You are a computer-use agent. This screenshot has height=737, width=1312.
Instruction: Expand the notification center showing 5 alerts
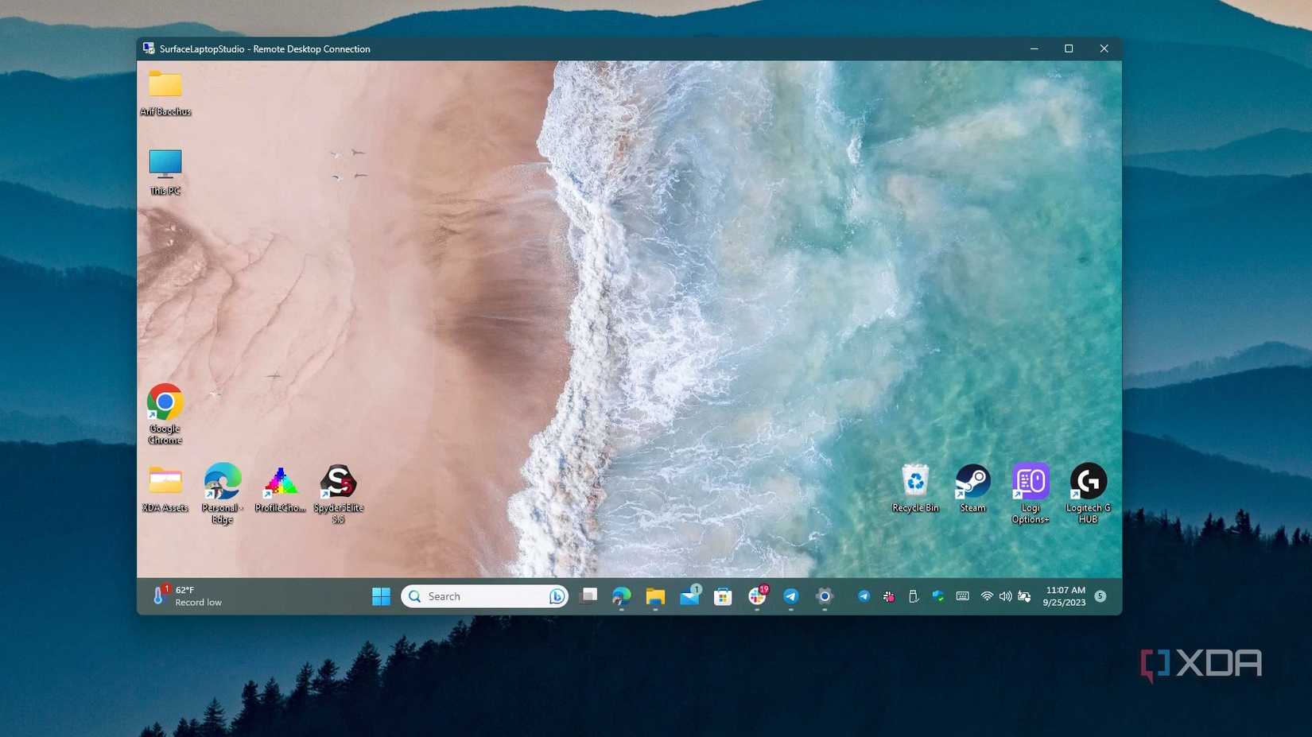coord(1101,596)
